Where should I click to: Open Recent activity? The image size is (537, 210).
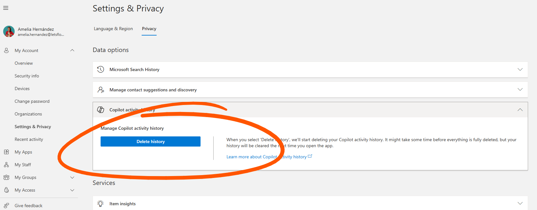(x=29, y=139)
